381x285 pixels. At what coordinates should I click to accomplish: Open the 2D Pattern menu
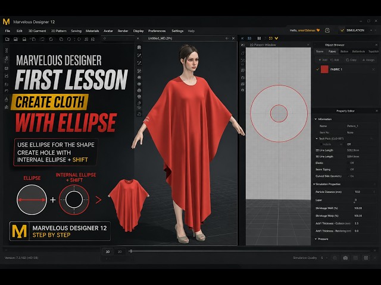coord(59,31)
